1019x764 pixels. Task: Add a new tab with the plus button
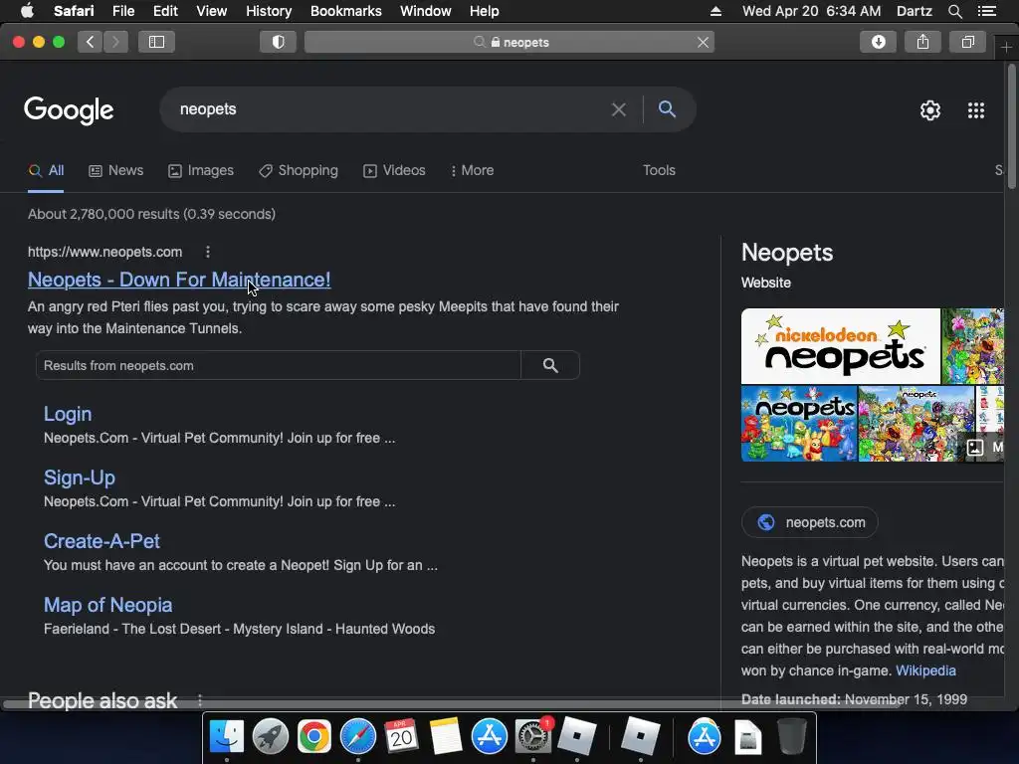(x=1006, y=48)
